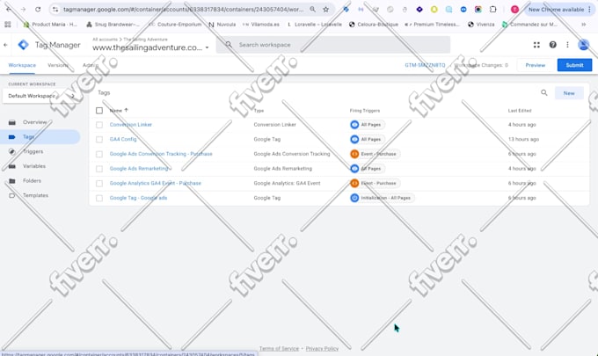
Task: Show more bookmarks with double chevron
Action: click(x=584, y=25)
